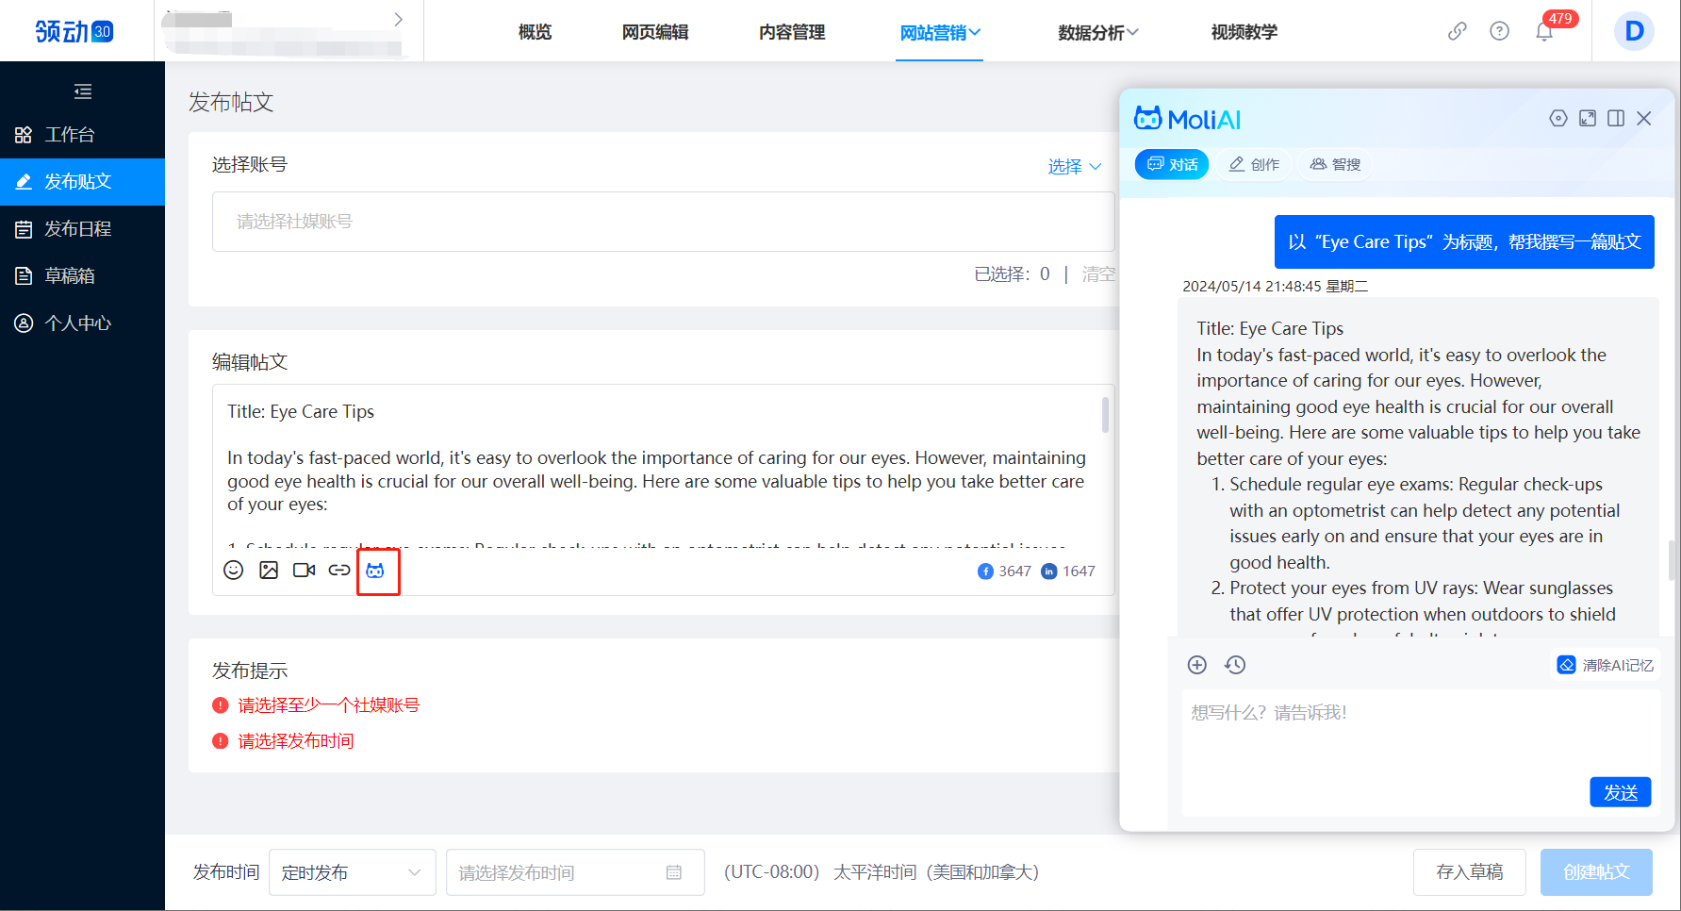This screenshot has width=1681, height=911.
Task: Open 发布日程 in the sidebar
Action: [78, 229]
